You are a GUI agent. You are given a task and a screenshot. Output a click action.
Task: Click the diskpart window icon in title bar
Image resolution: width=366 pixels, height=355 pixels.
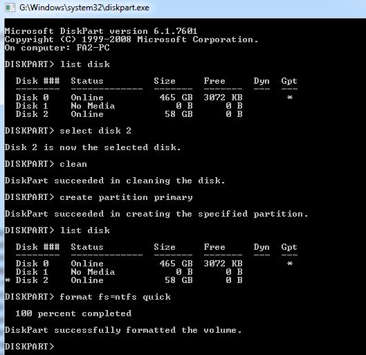(10, 8)
